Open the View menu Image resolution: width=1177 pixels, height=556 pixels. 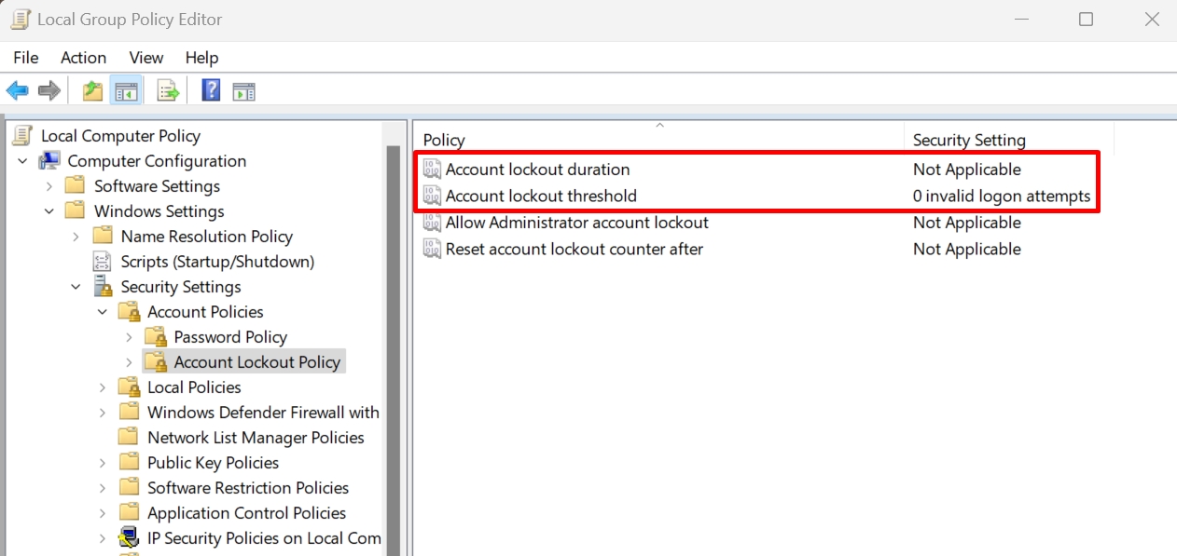146,58
